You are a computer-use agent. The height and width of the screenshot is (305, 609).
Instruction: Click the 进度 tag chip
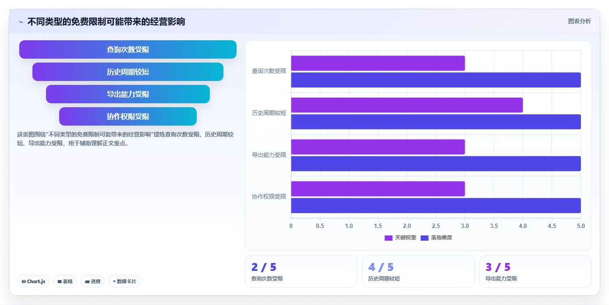92,281
